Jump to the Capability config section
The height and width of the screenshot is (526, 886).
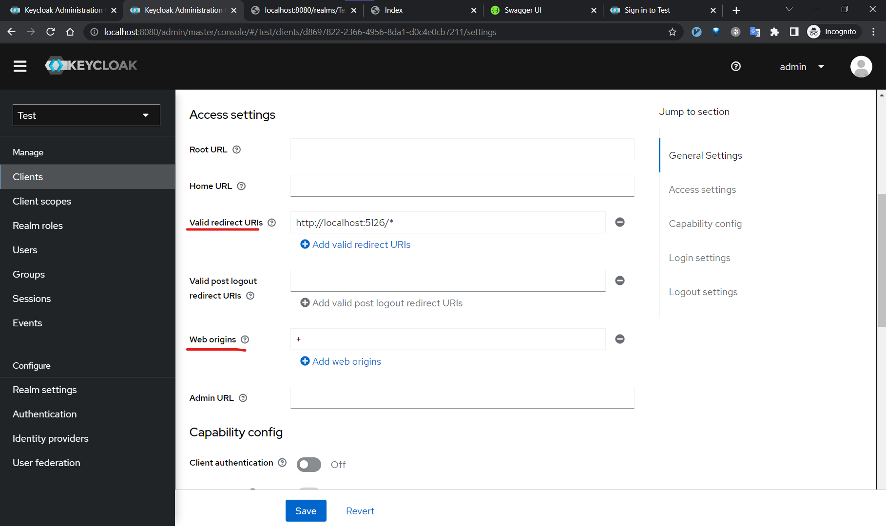tap(705, 224)
